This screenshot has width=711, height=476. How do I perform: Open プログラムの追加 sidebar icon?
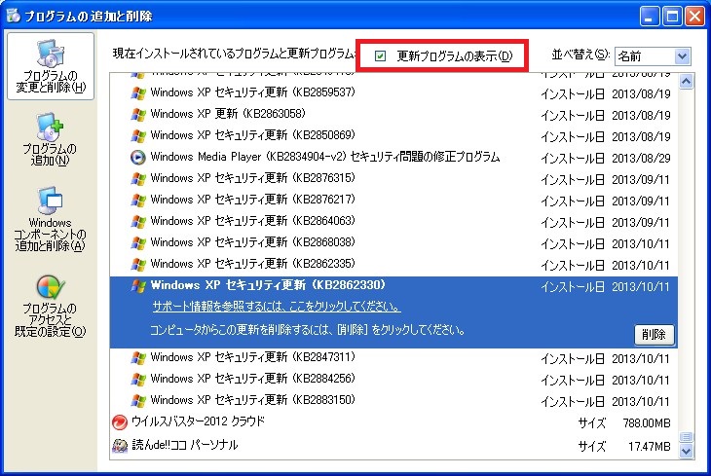coord(50,139)
